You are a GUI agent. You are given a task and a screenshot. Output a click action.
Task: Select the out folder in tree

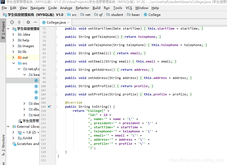click(23, 57)
